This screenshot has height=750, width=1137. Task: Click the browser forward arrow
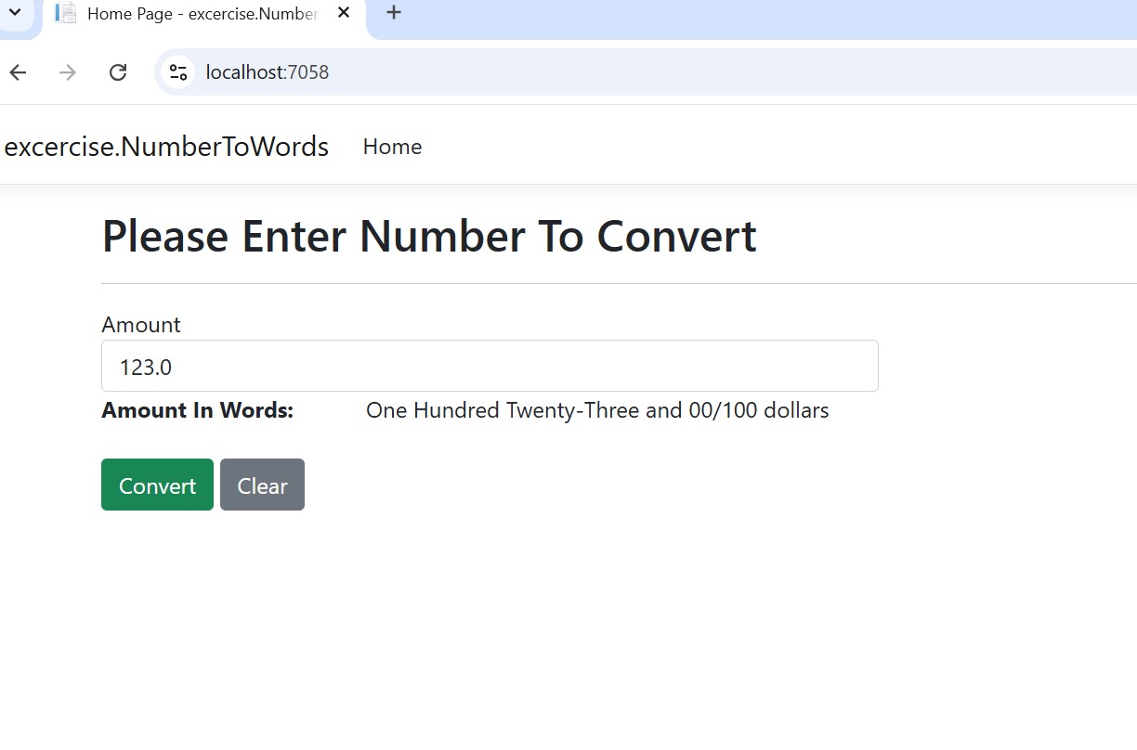coord(68,72)
